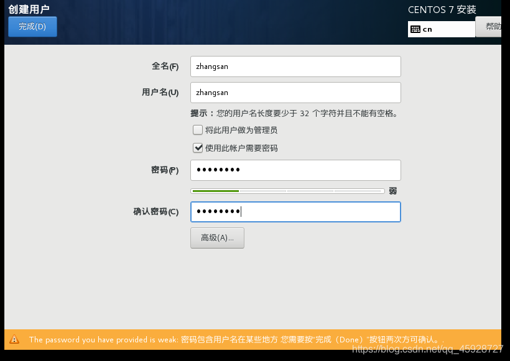Focus the 全名(F) full name field

[x=295, y=66]
